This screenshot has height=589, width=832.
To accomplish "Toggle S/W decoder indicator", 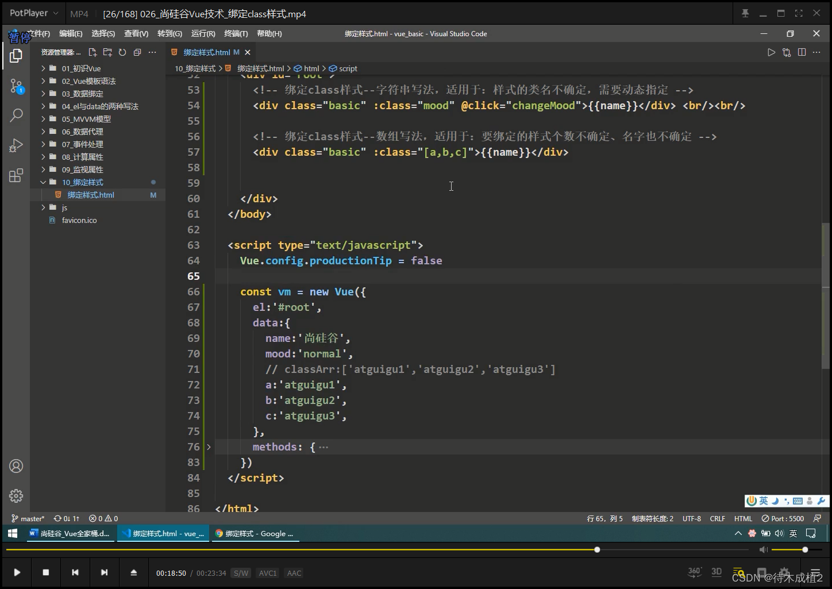I will 241,573.
